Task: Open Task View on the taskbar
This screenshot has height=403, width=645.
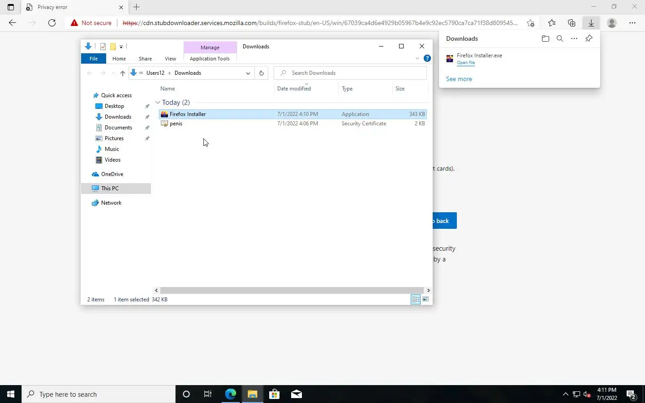Action: 208,394
